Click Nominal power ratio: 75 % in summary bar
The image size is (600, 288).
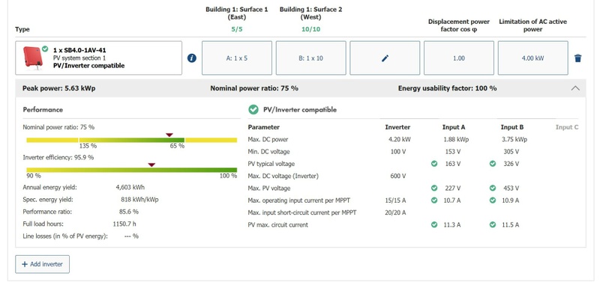[x=254, y=88]
